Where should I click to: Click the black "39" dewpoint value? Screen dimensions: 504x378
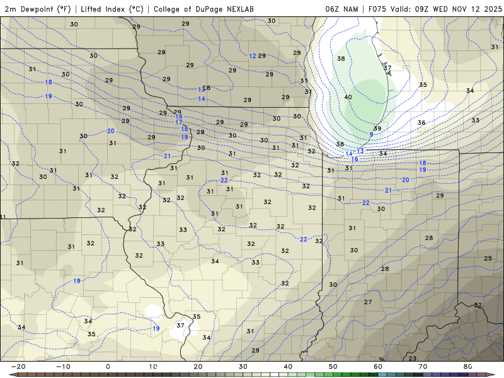377,129
